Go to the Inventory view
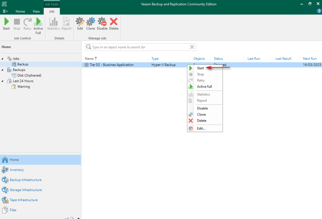The width and height of the screenshot is (322, 219). coord(17,170)
